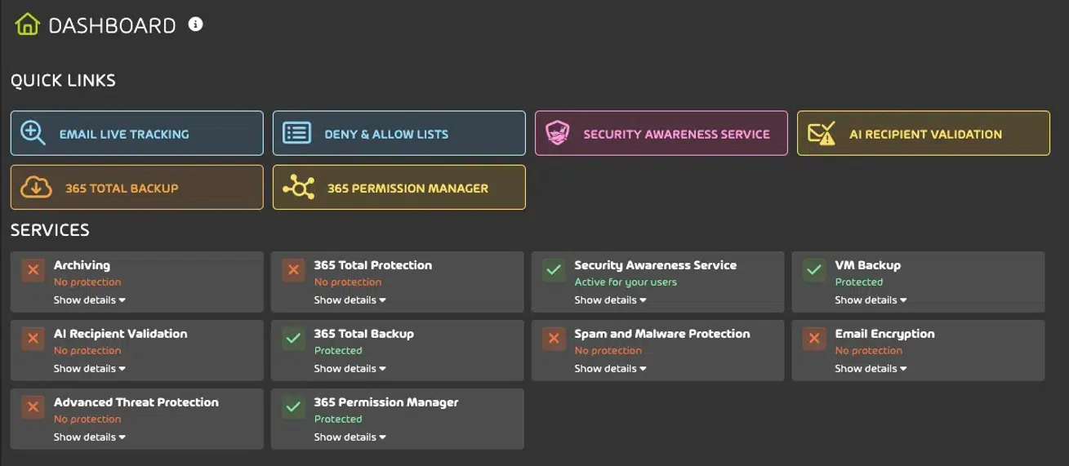Image resolution: width=1069 pixels, height=466 pixels.
Task: Expand Show details under AI Recipient Validation
Action: click(90, 368)
